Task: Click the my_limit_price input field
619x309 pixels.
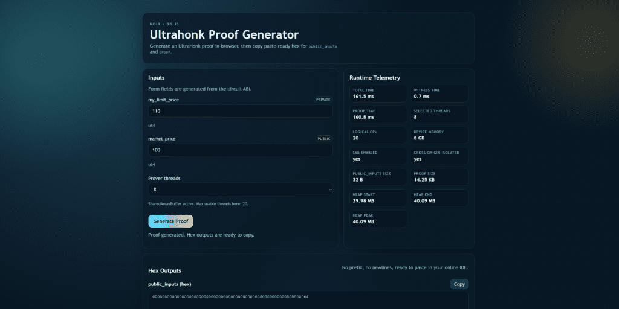Action: [x=240, y=112]
